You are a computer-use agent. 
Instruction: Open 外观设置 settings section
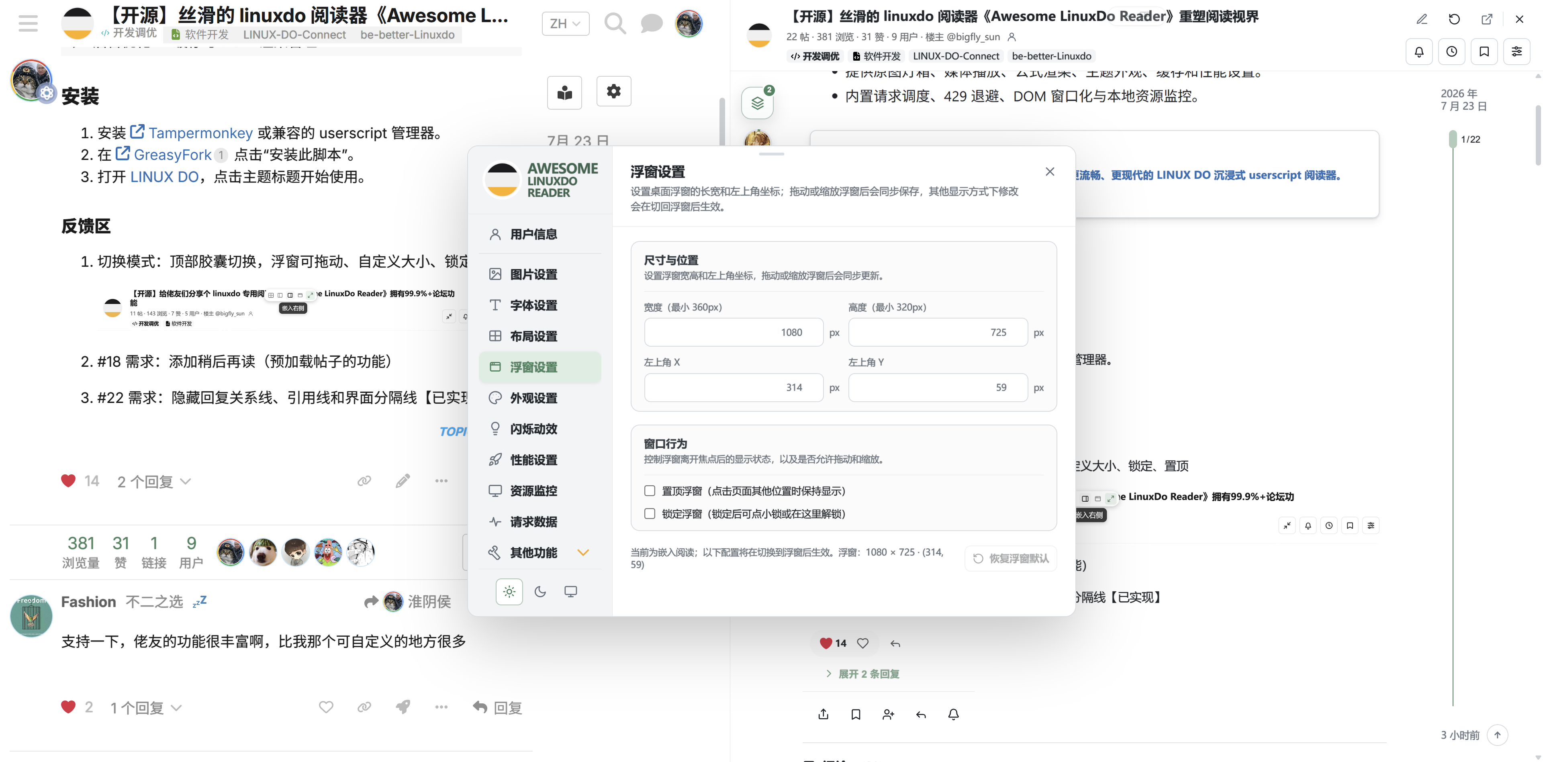[540, 398]
